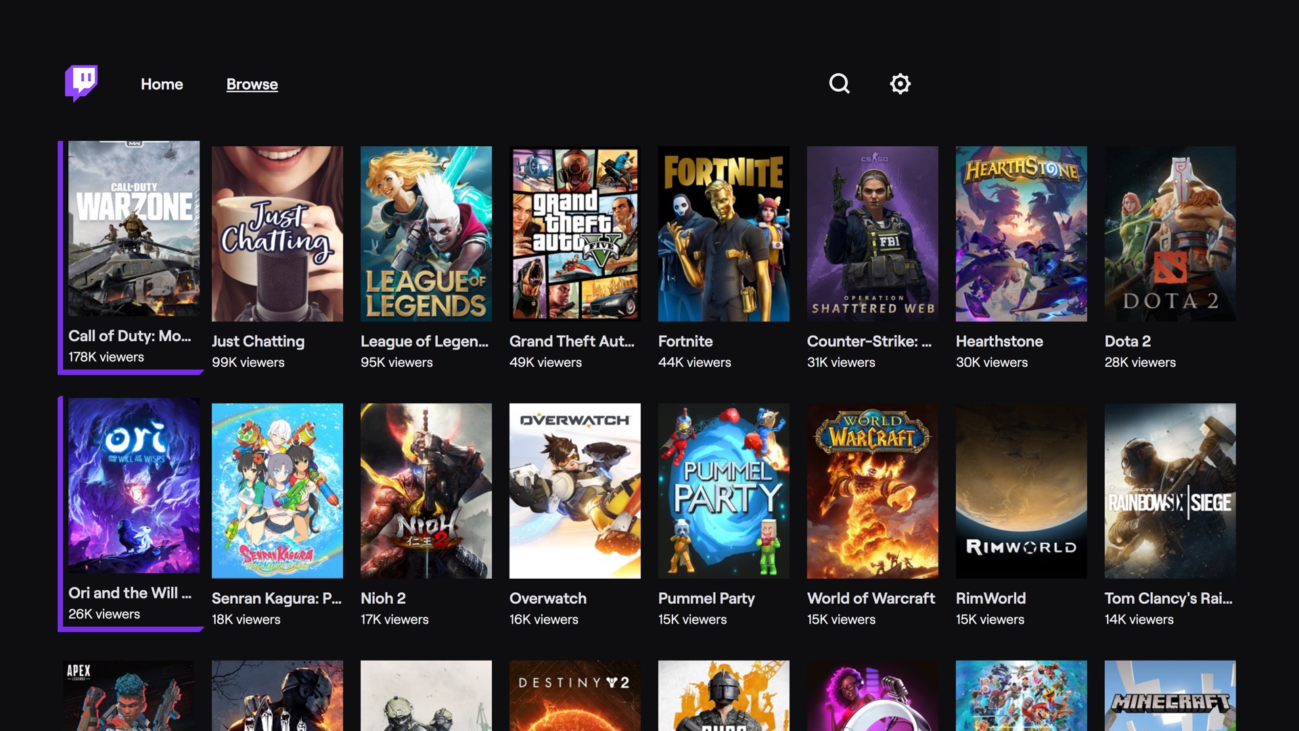Open the Minecraft cover in bottom row

(1170, 696)
